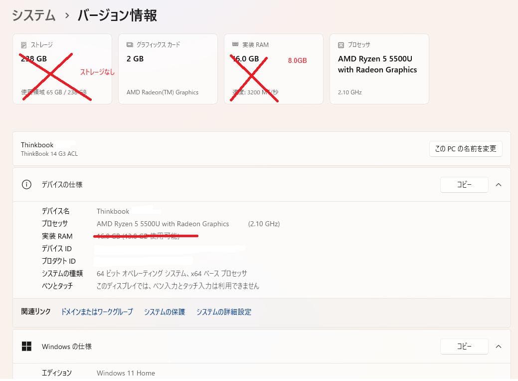Viewport: 518px width, 381px height.
Task: Click AMD Radeon(TM) Graphics text
Action: 163,92
